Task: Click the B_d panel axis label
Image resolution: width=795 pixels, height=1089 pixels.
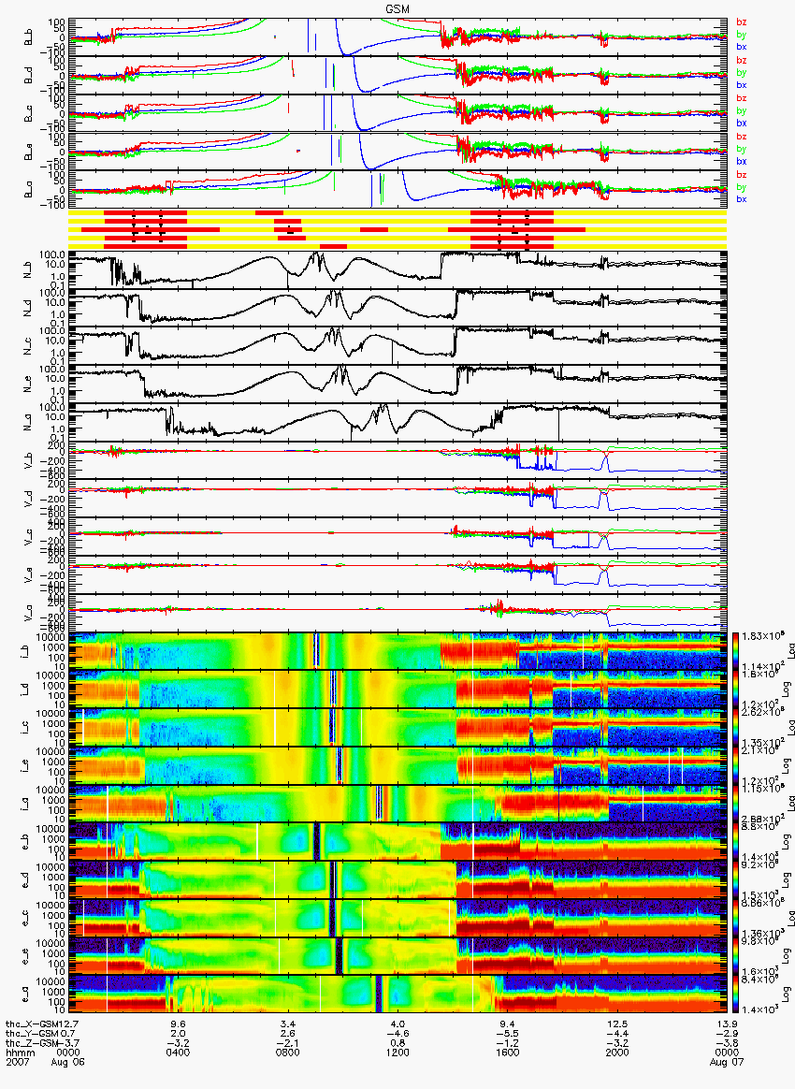Action: click(x=29, y=75)
